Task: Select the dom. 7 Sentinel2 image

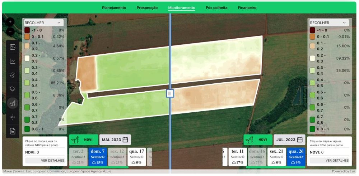Action: coord(98,157)
